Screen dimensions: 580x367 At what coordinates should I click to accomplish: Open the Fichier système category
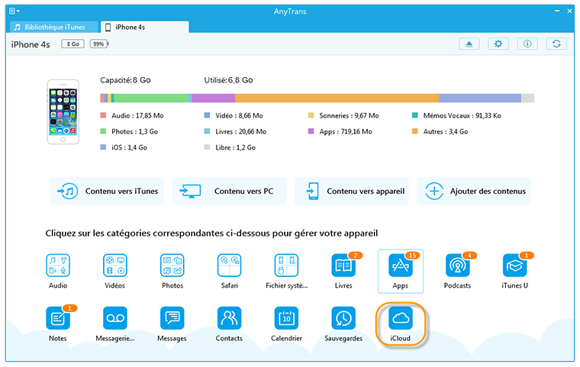[x=287, y=271]
